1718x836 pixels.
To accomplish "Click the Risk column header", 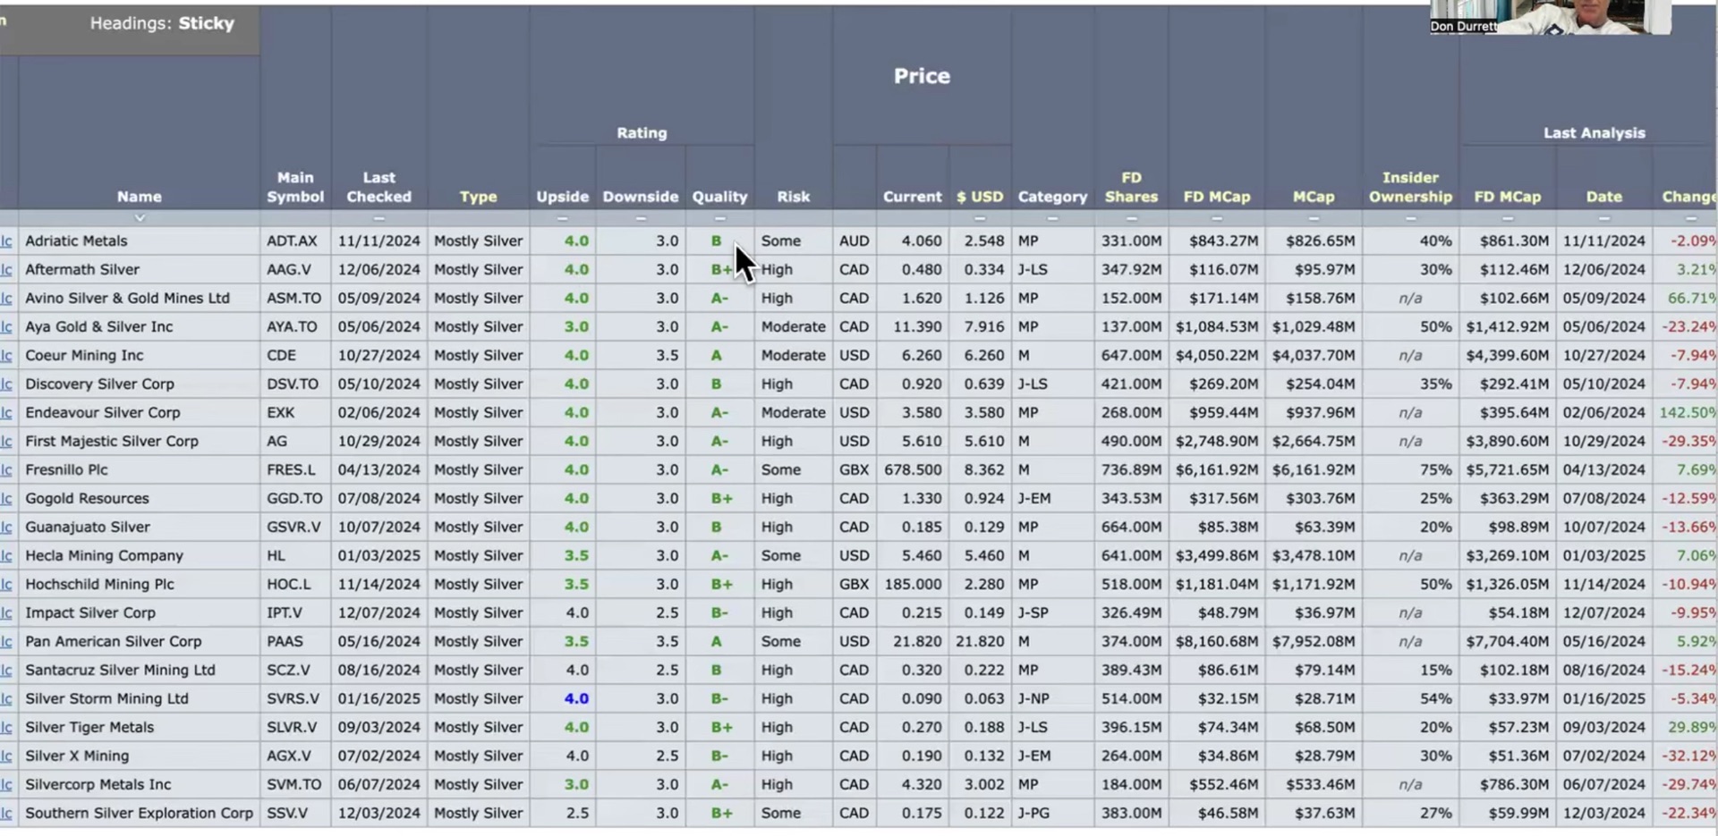I will [793, 197].
